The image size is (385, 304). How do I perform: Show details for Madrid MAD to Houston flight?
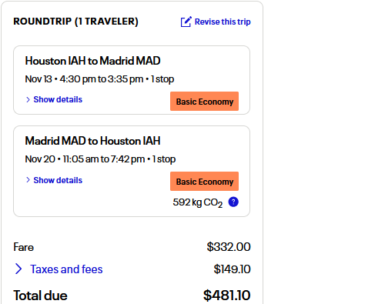(58, 180)
